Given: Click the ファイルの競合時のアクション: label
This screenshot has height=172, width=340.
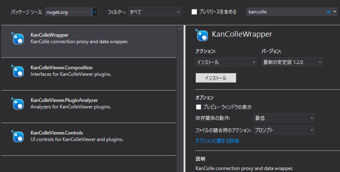Looking at the screenshot, I should tap(223, 130).
